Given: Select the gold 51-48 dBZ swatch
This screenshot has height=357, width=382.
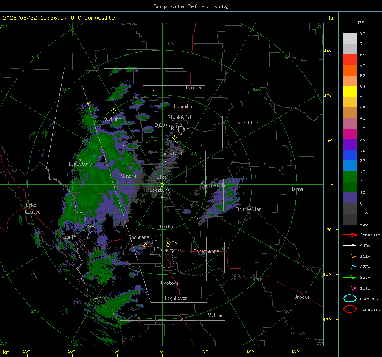Looking at the screenshot, I should (350, 102).
